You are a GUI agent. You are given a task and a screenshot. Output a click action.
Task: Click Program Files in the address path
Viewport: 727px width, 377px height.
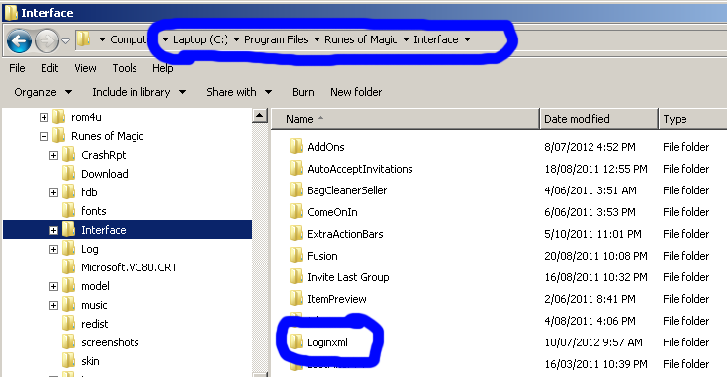pos(276,39)
